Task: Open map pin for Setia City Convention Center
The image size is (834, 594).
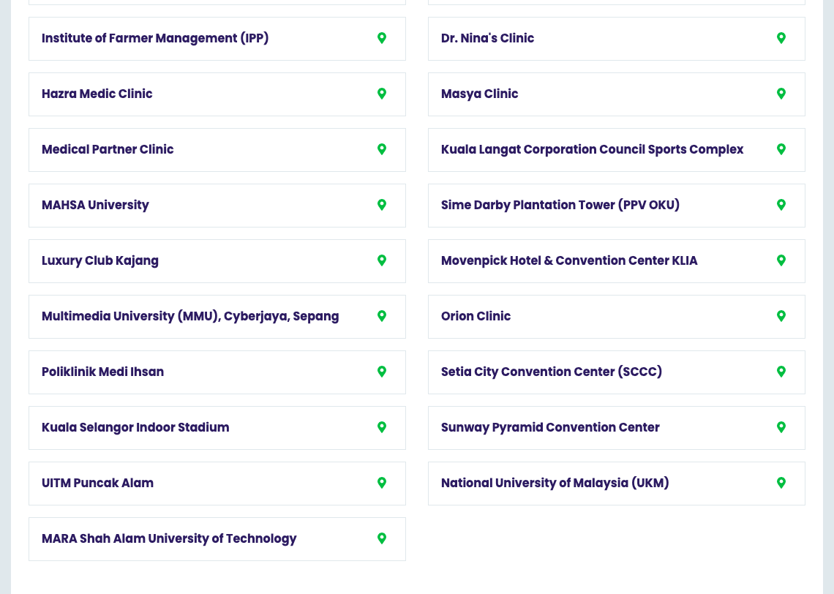Action: coord(781,372)
